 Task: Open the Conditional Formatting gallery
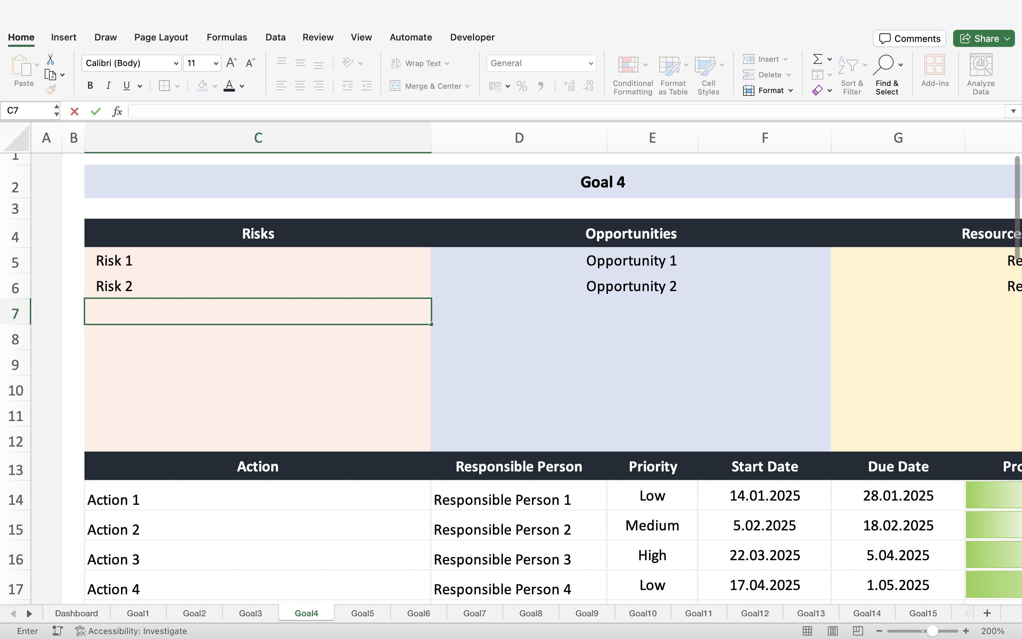coord(631,75)
